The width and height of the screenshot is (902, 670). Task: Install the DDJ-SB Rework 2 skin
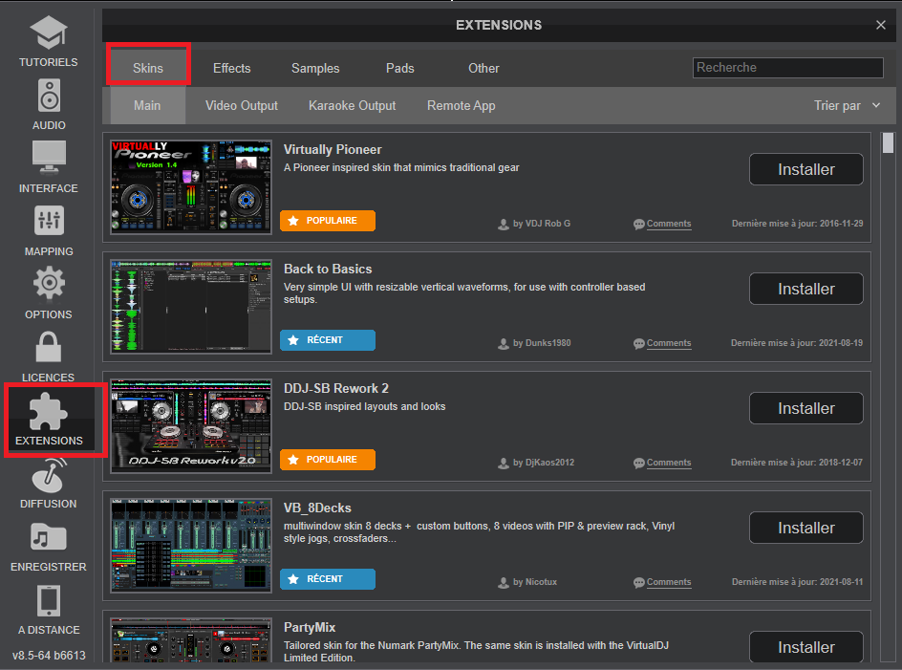pos(805,408)
